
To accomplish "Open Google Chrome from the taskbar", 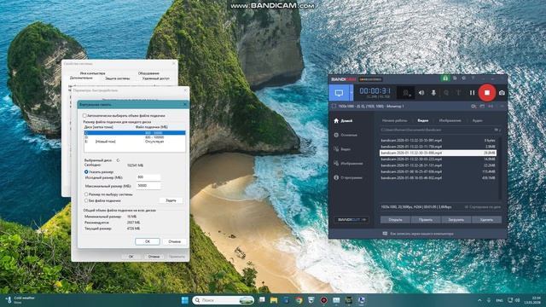I will click(299, 300).
